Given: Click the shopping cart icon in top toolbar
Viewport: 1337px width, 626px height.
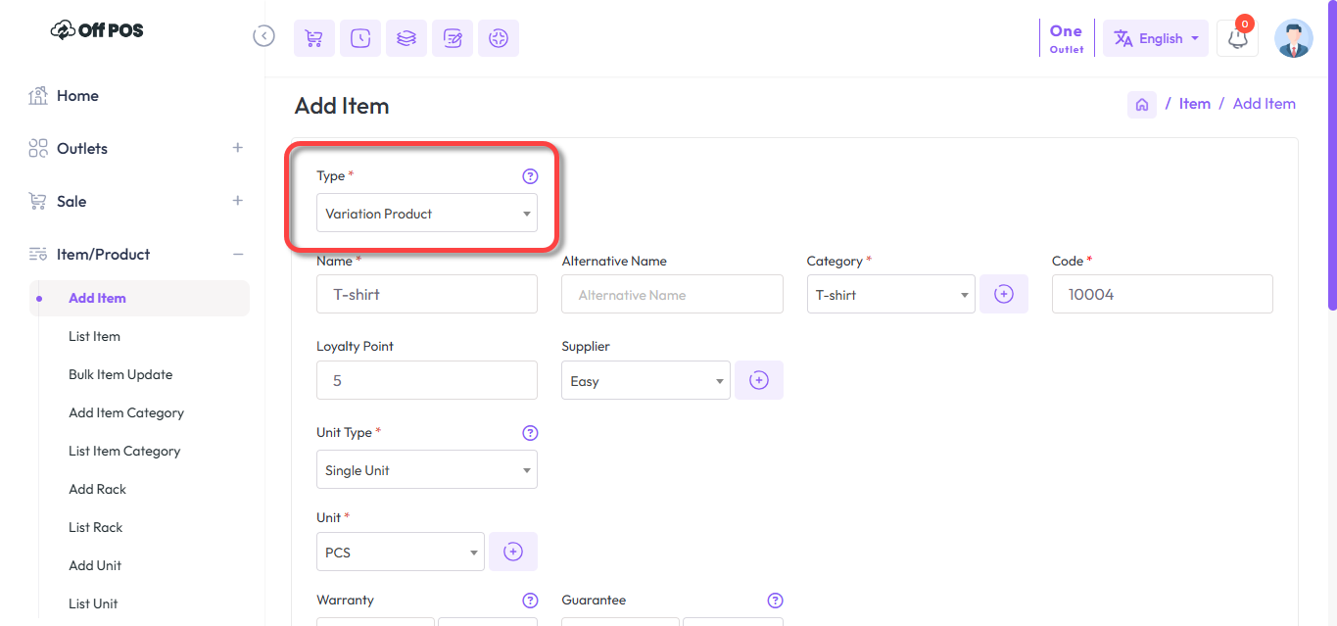Looking at the screenshot, I should (313, 38).
